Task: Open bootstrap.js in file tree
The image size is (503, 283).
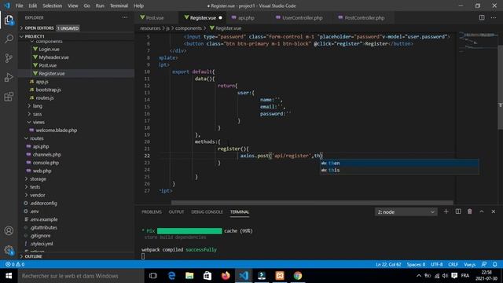Action: point(48,90)
